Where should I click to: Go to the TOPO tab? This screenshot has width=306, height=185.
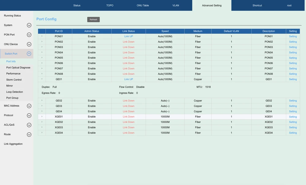(x=110, y=5)
